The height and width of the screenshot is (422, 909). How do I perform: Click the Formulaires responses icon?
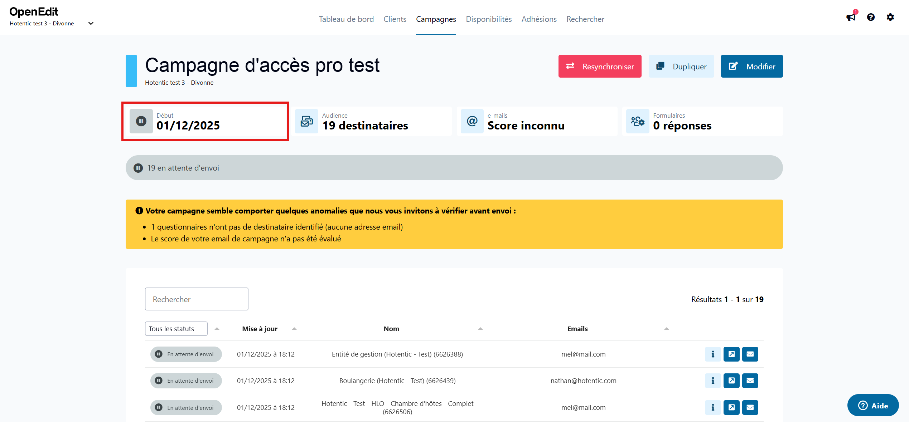[x=638, y=121]
